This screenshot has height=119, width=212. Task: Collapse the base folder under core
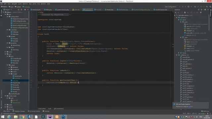7,56
